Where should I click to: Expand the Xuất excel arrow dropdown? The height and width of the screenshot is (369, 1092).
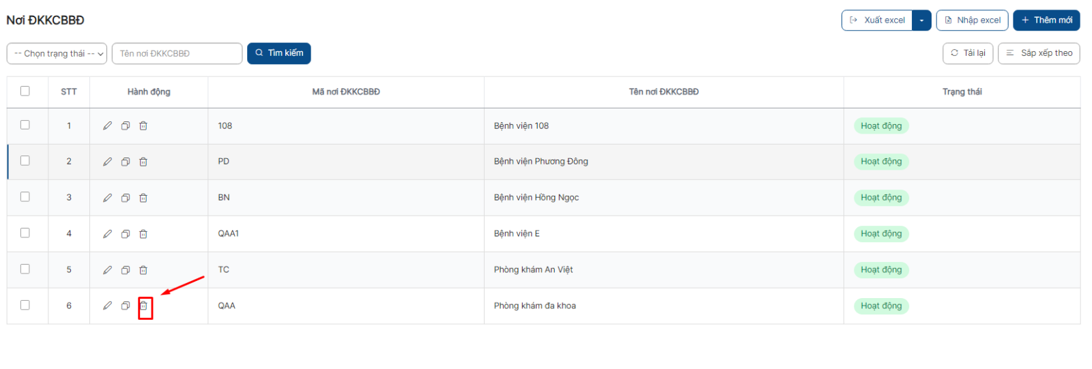click(921, 20)
